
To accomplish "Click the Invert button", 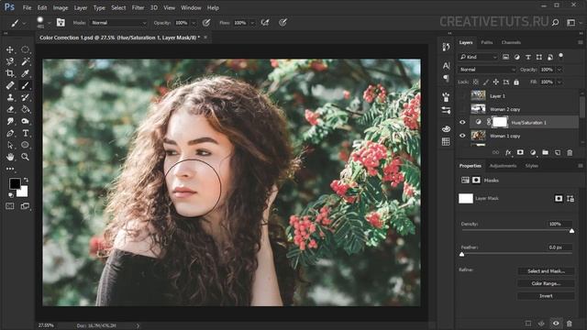I will click(546, 295).
